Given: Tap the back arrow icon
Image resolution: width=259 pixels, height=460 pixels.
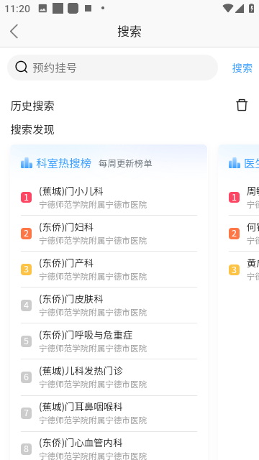Looking at the screenshot, I should (x=14, y=31).
